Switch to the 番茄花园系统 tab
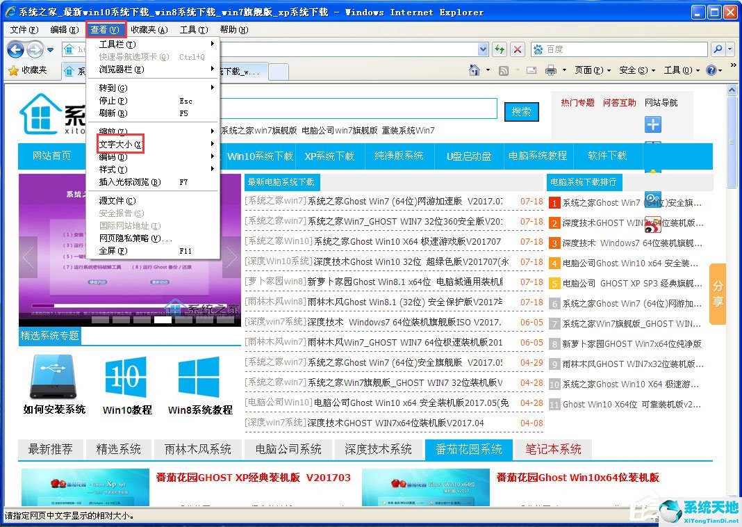This screenshot has width=742, height=527. point(468,450)
